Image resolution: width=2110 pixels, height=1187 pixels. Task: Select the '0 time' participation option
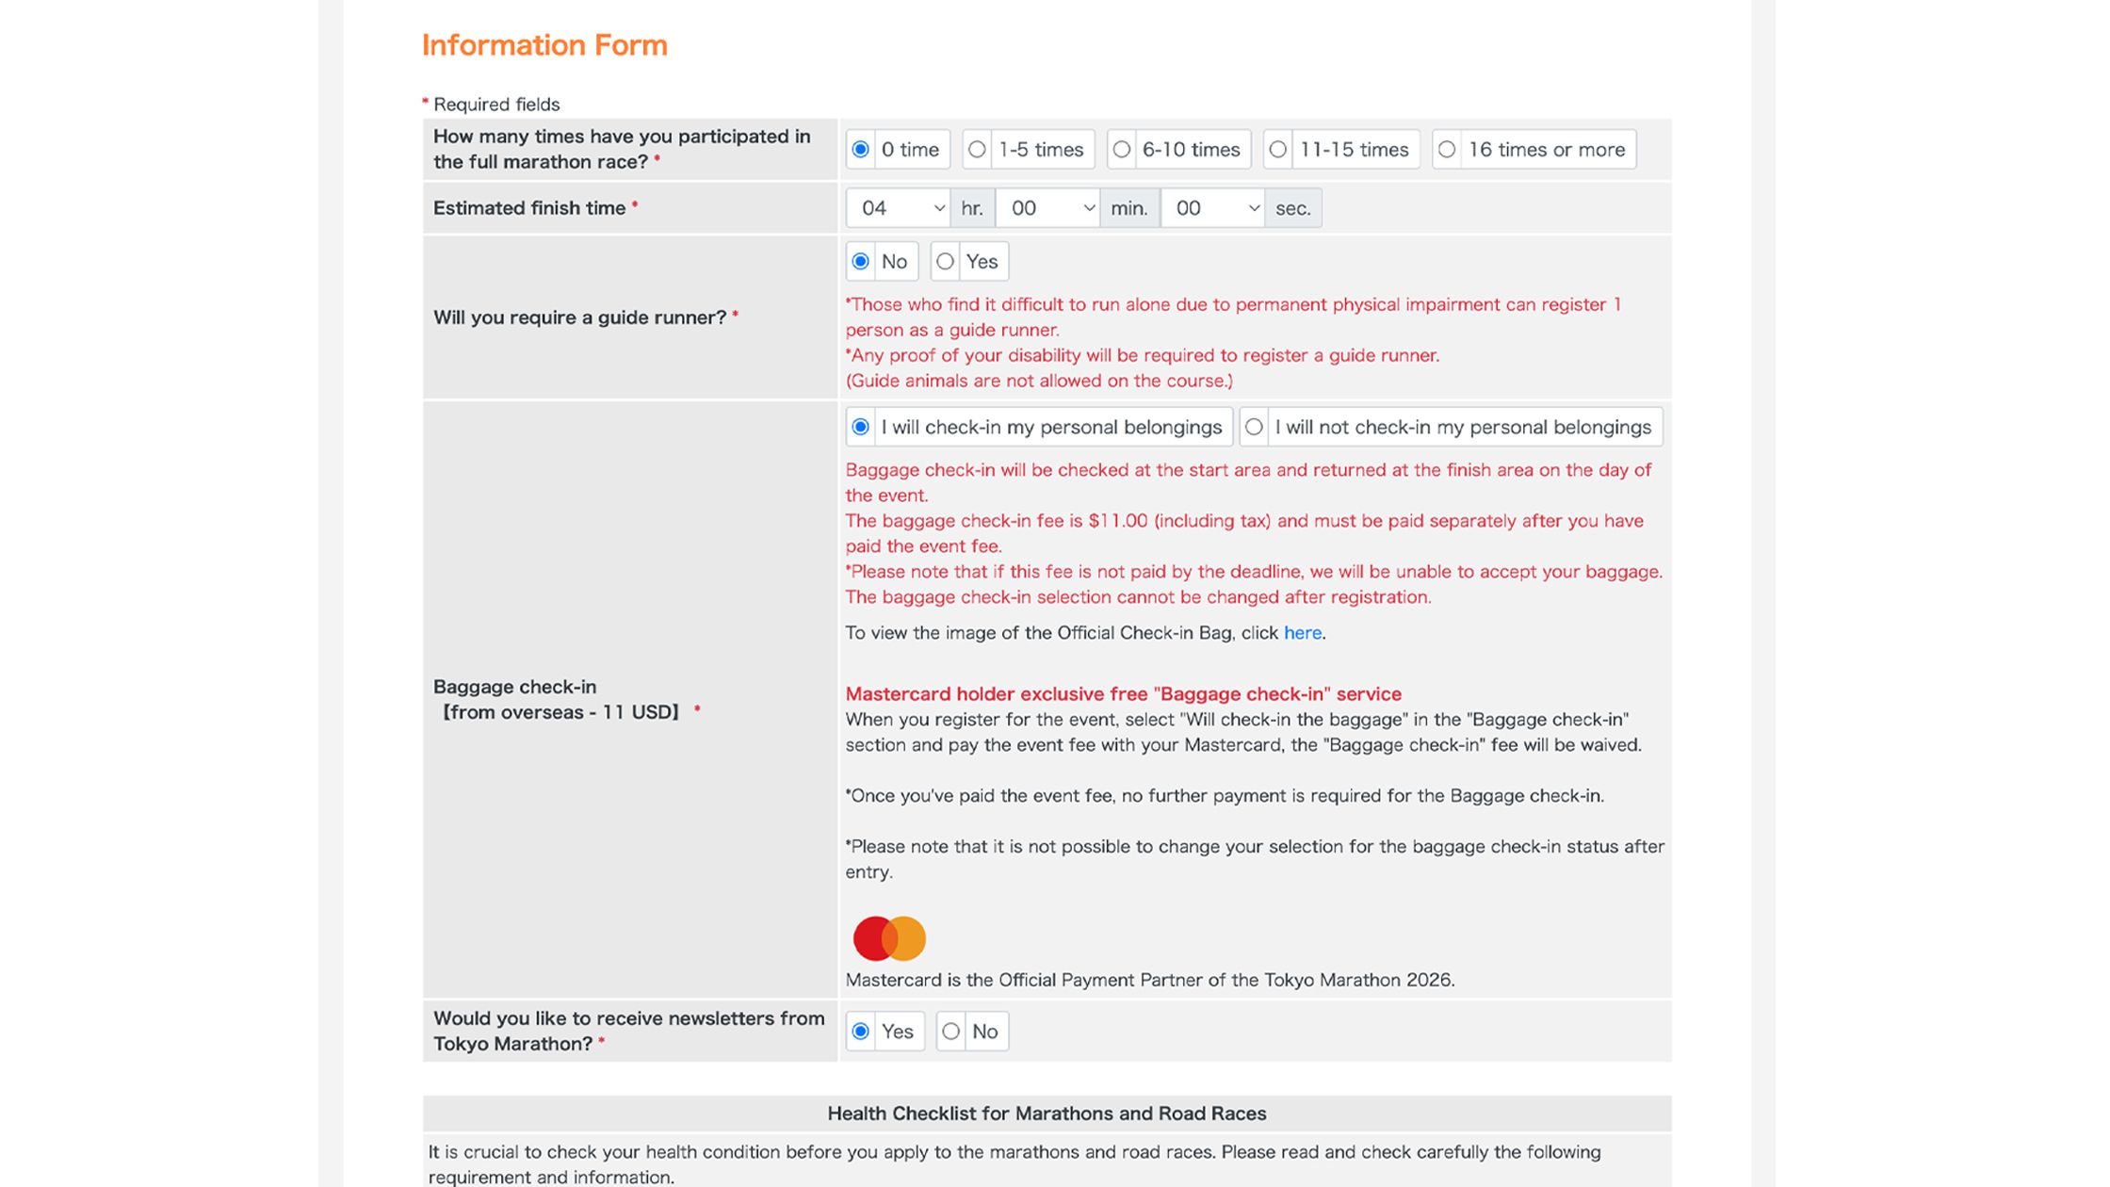click(860, 150)
